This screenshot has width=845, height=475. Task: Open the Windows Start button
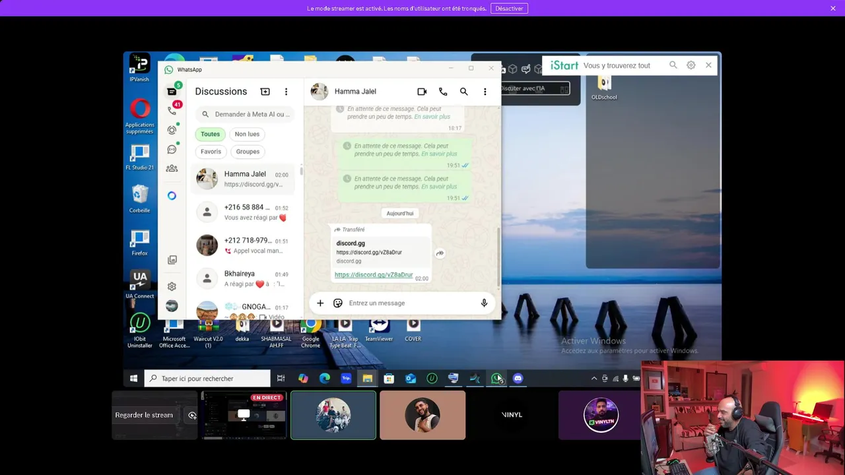point(133,379)
